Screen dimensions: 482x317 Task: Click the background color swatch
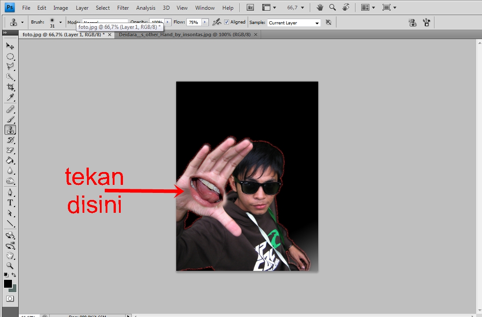[x=14, y=289]
